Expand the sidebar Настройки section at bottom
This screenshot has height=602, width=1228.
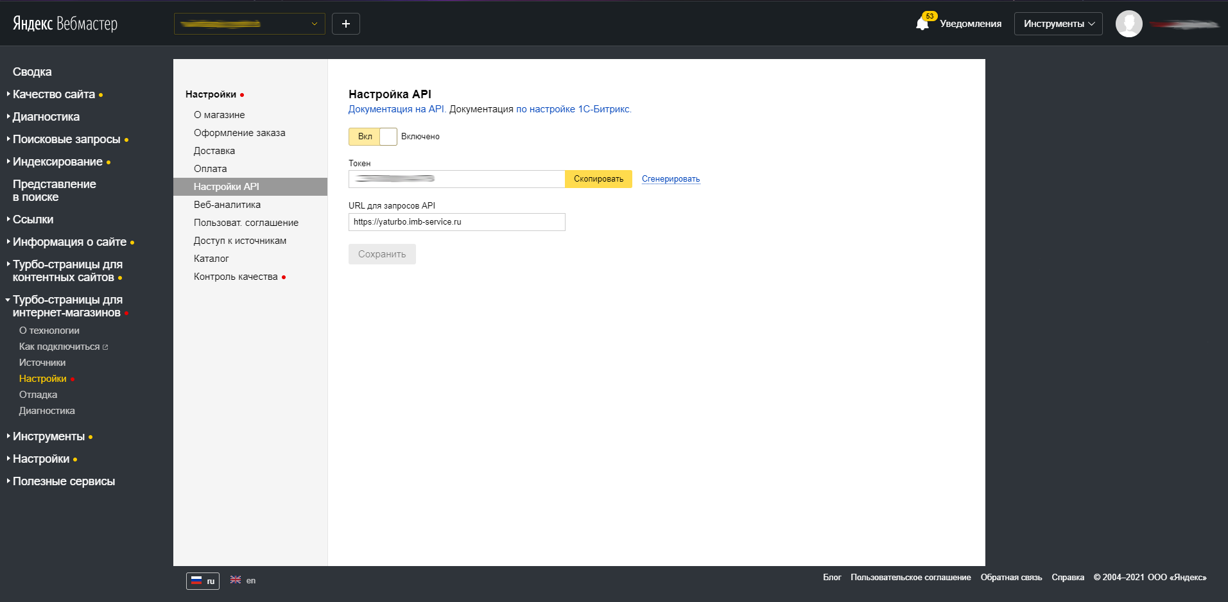(41, 459)
